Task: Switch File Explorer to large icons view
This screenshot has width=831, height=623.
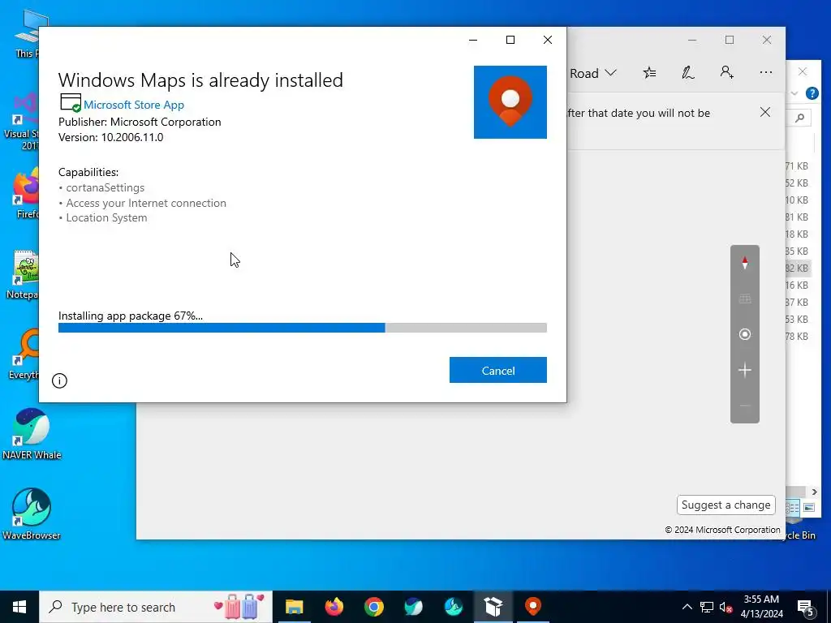Action: coord(809,508)
